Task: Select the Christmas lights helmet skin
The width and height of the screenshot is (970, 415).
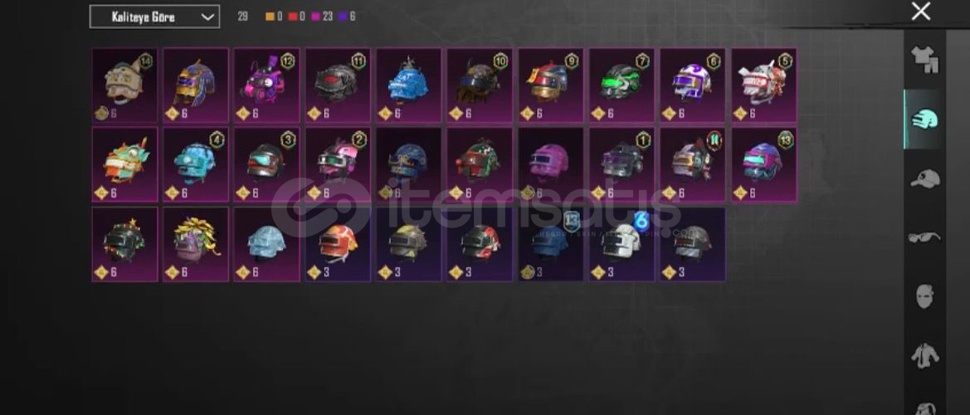Action: click(124, 244)
